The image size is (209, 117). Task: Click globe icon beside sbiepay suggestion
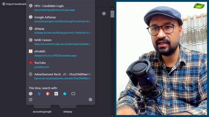pyautogui.click(x=31, y=28)
